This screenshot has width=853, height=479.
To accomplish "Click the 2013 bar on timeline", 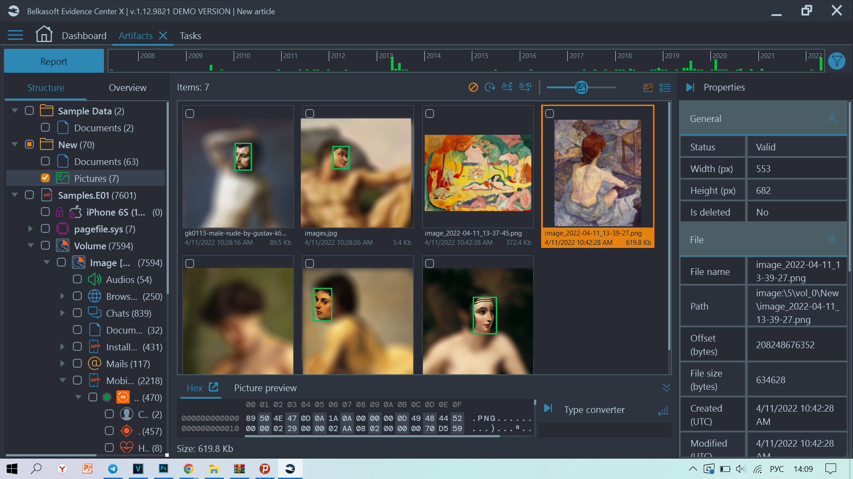I will [392, 63].
